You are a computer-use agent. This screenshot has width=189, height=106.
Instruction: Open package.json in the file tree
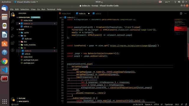(x=29, y=63)
